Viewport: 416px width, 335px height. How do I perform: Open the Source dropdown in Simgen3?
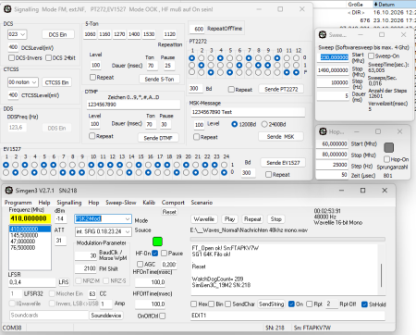click(x=103, y=231)
